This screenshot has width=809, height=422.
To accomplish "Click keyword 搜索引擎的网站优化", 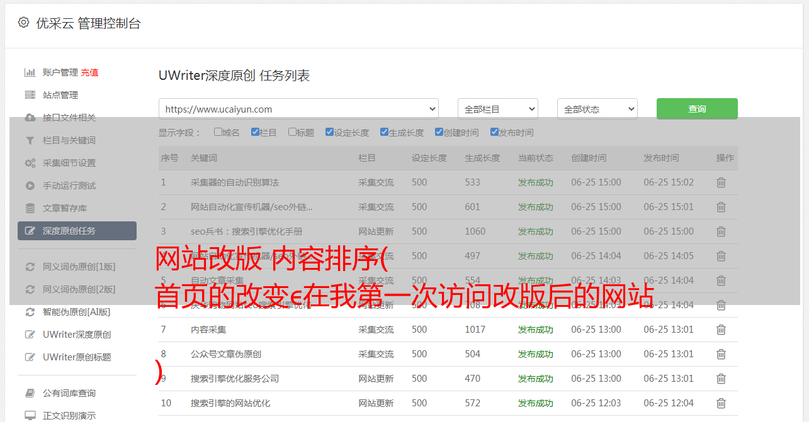I will click(x=230, y=403).
